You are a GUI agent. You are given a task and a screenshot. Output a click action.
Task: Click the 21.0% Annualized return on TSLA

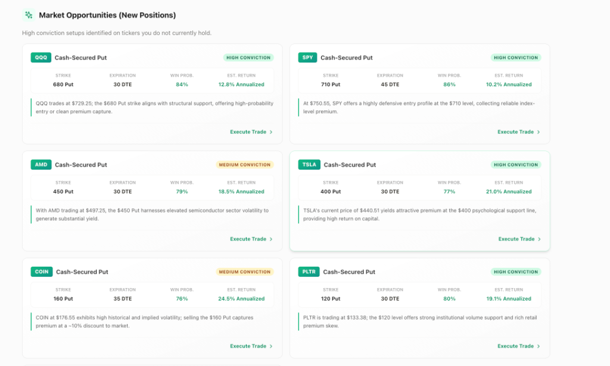[x=509, y=192]
